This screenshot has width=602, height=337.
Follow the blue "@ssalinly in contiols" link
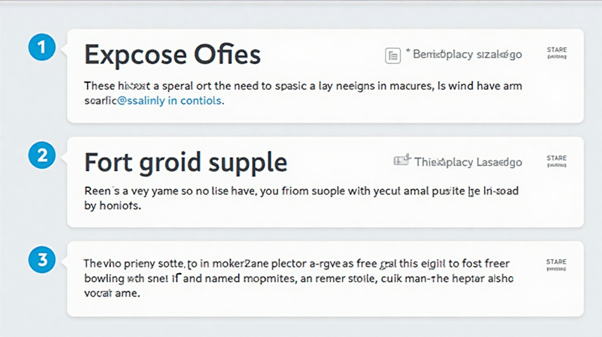[x=170, y=100]
